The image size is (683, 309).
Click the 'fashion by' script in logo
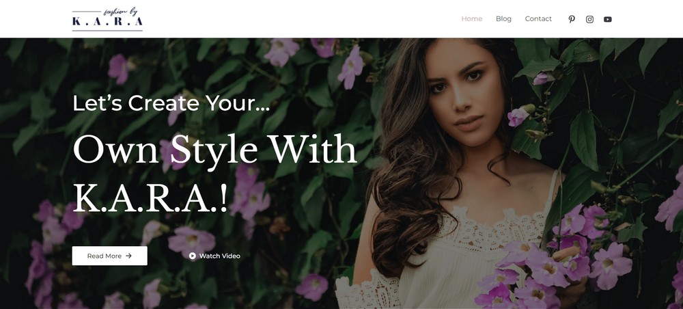121,12
